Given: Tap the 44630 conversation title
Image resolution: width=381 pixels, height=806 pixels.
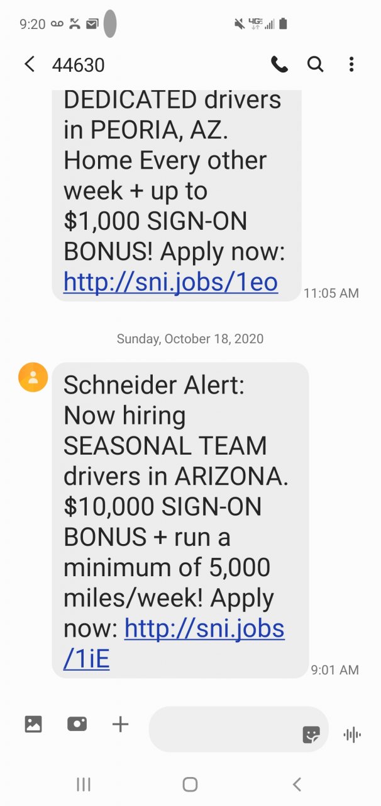Looking at the screenshot, I should (79, 64).
